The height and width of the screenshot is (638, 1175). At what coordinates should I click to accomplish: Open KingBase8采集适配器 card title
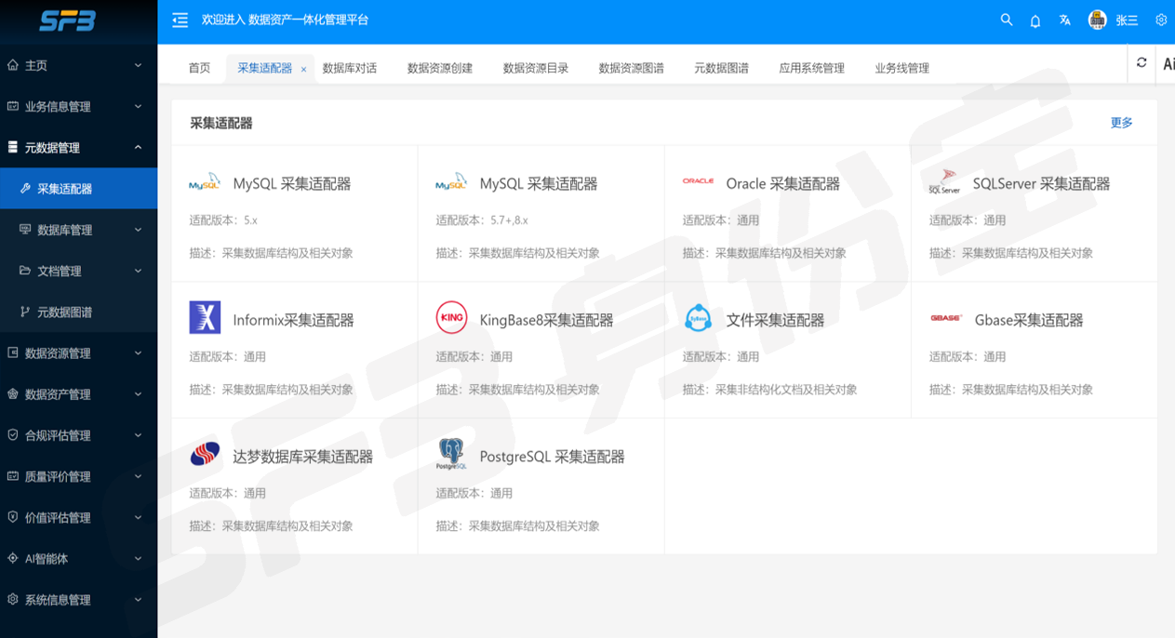pos(547,320)
